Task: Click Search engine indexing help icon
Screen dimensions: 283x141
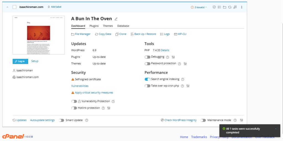Action: coord(183,79)
